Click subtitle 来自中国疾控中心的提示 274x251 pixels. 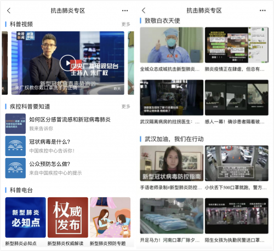pos(55,173)
